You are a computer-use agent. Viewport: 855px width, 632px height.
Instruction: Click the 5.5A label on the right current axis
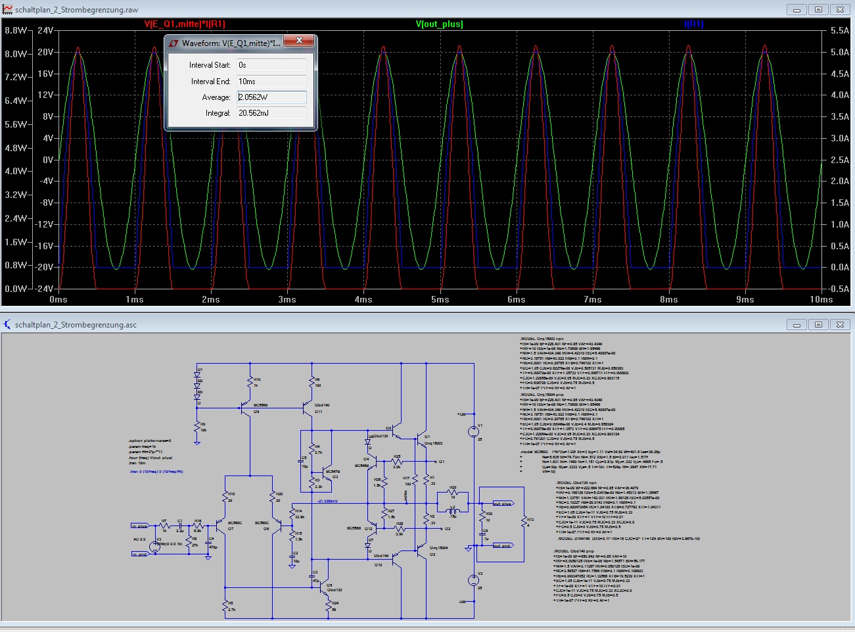pos(840,30)
